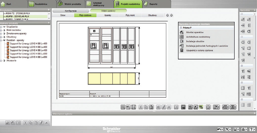Expand the Akcesoria tree node
This screenshot has height=133, width=257.
pyautogui.click(x=4, y=60)
